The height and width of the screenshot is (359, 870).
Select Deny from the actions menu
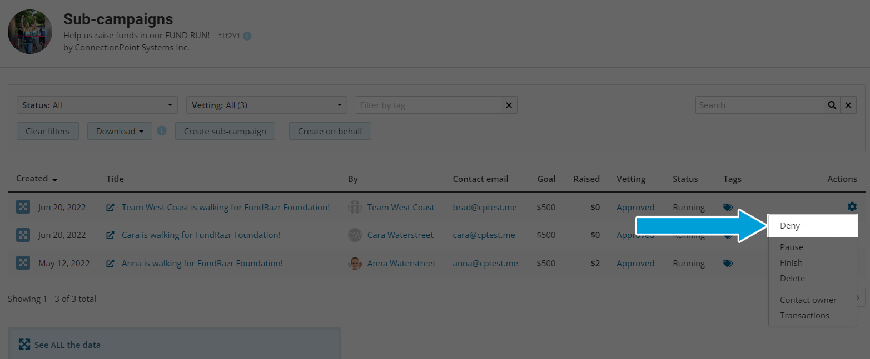[790, 226]
